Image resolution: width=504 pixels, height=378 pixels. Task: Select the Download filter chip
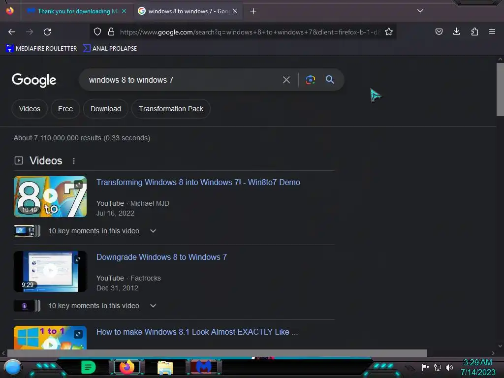[x=106, y=109]
